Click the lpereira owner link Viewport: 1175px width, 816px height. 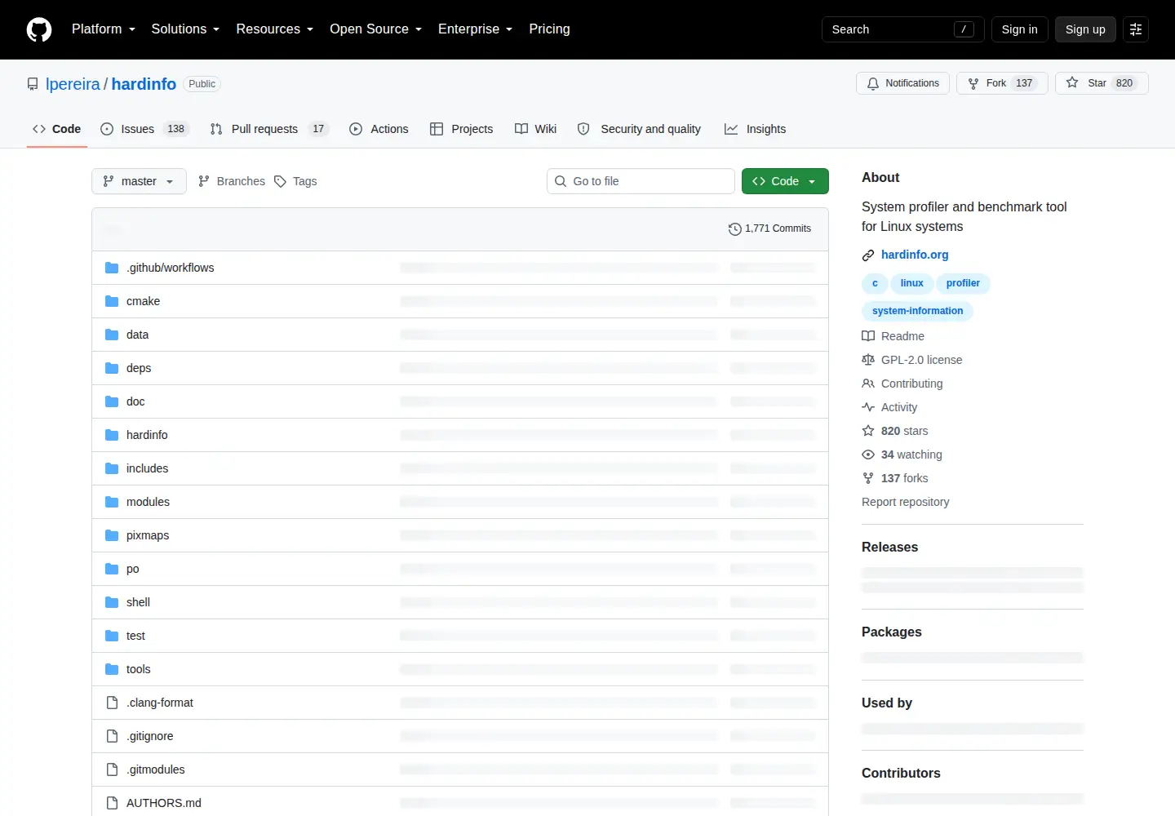pyautogui.click(x=73, y=84)
